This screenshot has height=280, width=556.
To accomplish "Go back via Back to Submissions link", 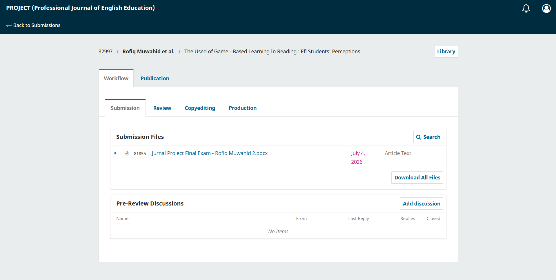I will 33,25.
